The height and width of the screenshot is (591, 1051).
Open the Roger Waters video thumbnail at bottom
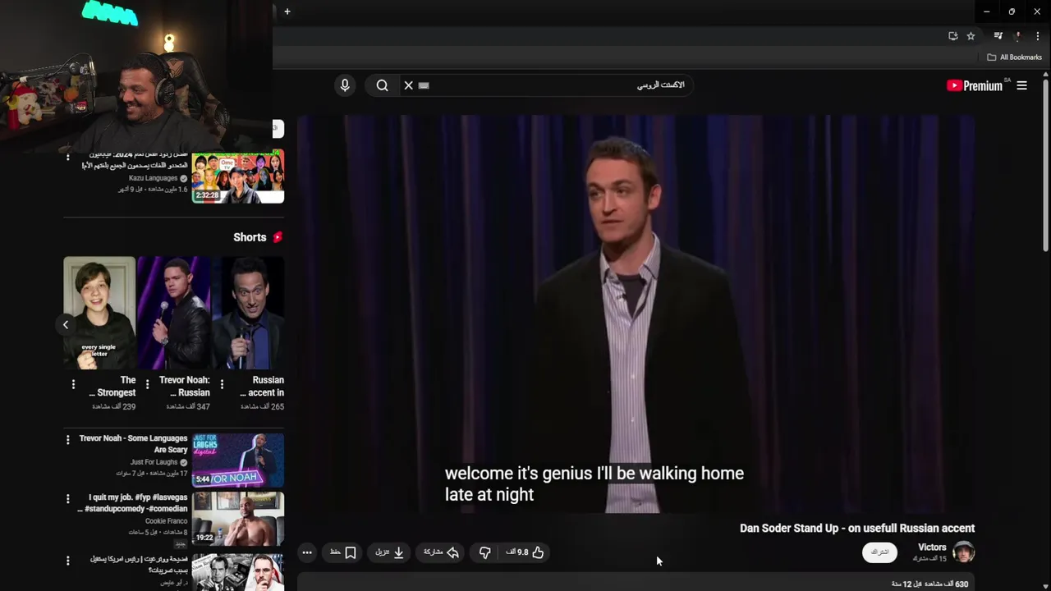238,572
